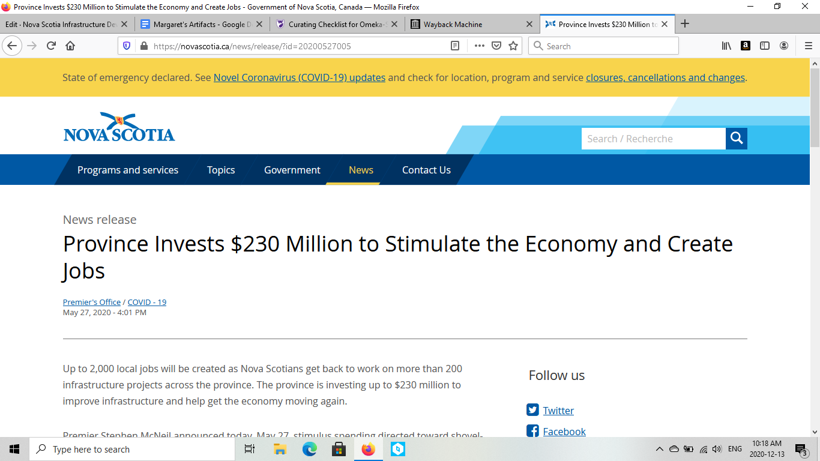Click the Firefox reload page icon
This screenshot has height=461, width=820.
52,46
